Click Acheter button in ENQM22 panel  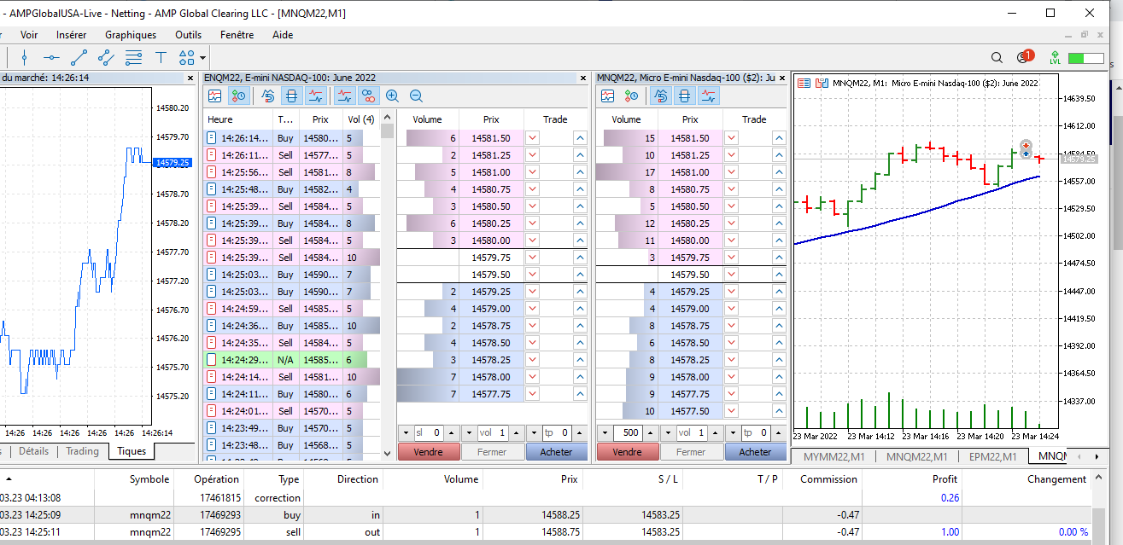coord(556,452)
